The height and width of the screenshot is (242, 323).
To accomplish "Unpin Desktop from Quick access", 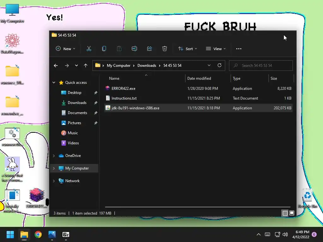I will coord(96,93).
